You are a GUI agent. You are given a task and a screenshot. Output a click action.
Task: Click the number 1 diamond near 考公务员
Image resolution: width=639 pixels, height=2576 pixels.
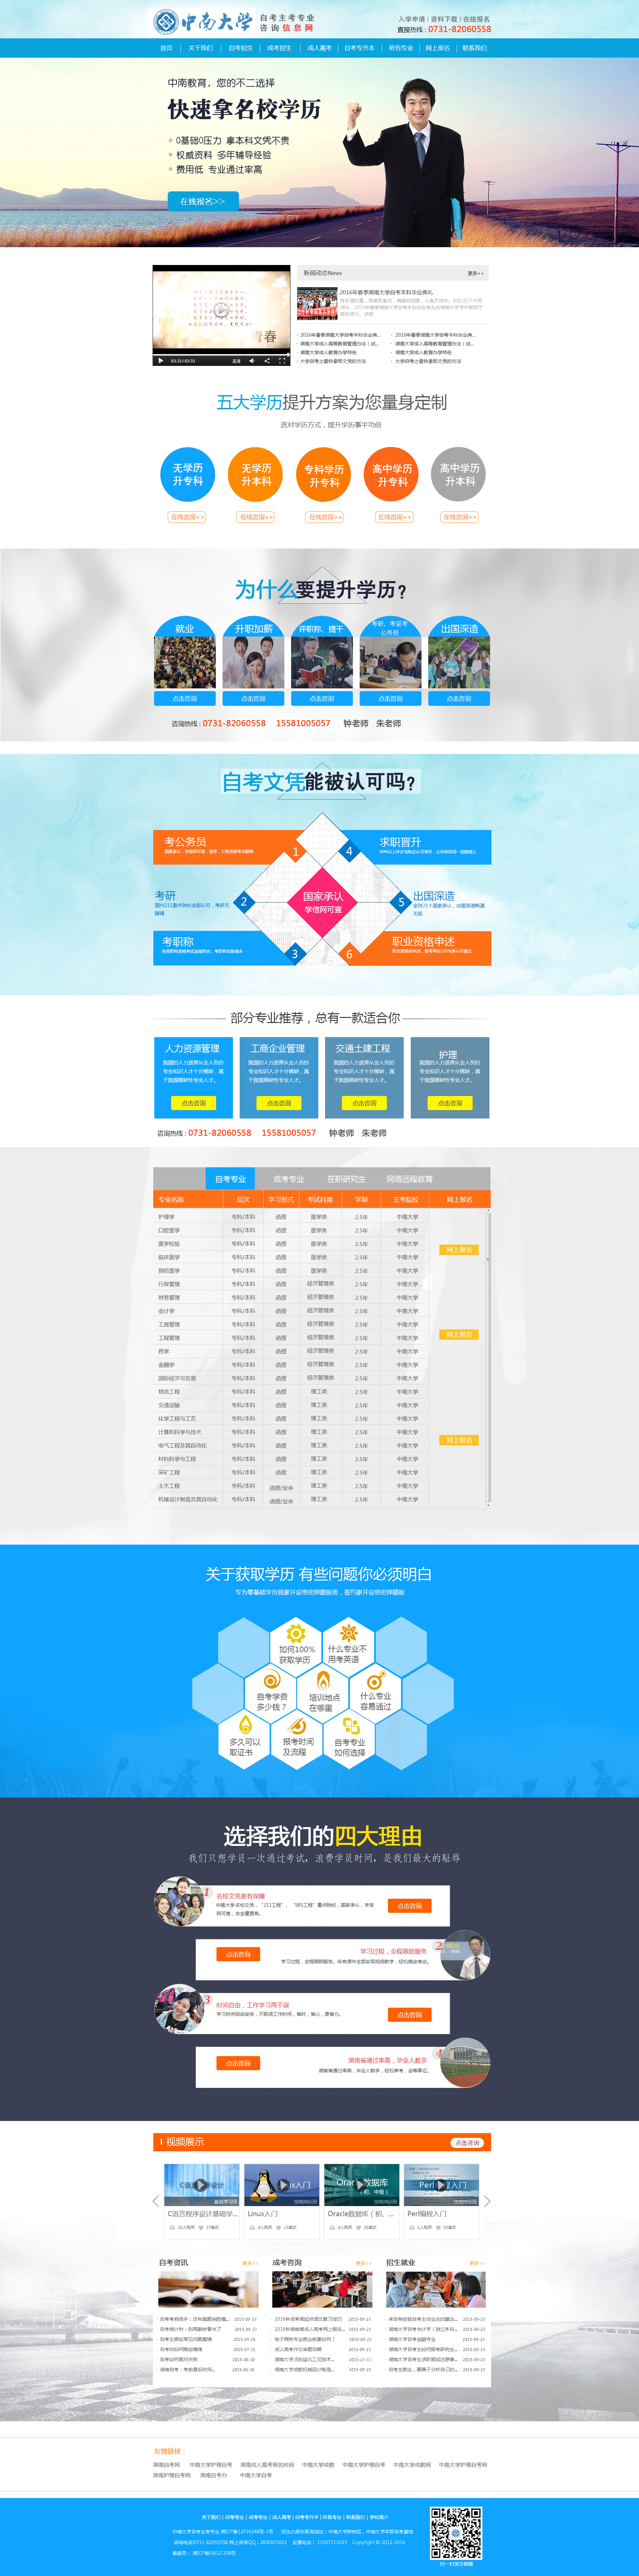point(296,852)
